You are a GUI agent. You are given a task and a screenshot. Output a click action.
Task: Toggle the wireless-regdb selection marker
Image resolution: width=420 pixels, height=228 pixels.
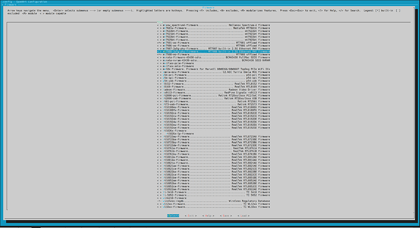pyautogui.click(x=159, y=201)
